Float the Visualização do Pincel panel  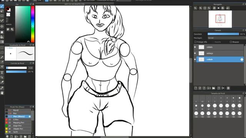point(31,45)
